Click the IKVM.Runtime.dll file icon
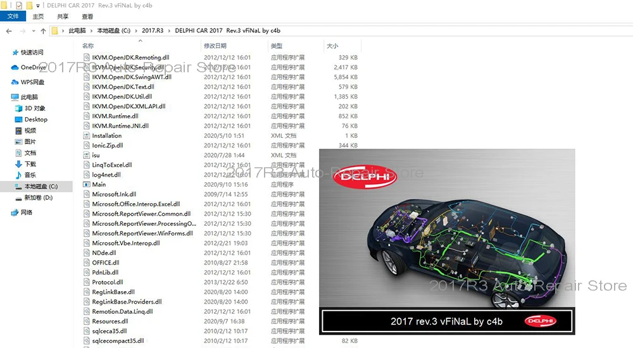This screenshot has width=633, height=348. tap(86, 116)
